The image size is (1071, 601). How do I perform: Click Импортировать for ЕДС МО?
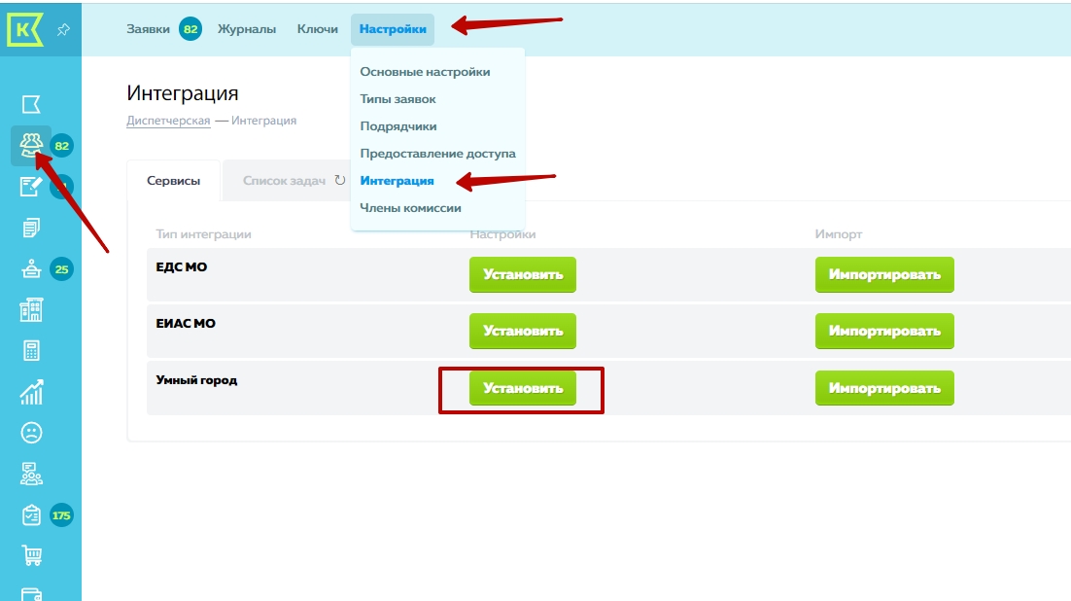tap(883, 275)
